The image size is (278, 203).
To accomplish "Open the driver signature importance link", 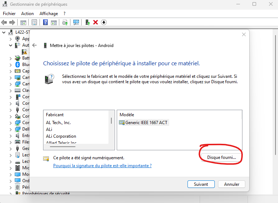I will [x=102, y=166].
